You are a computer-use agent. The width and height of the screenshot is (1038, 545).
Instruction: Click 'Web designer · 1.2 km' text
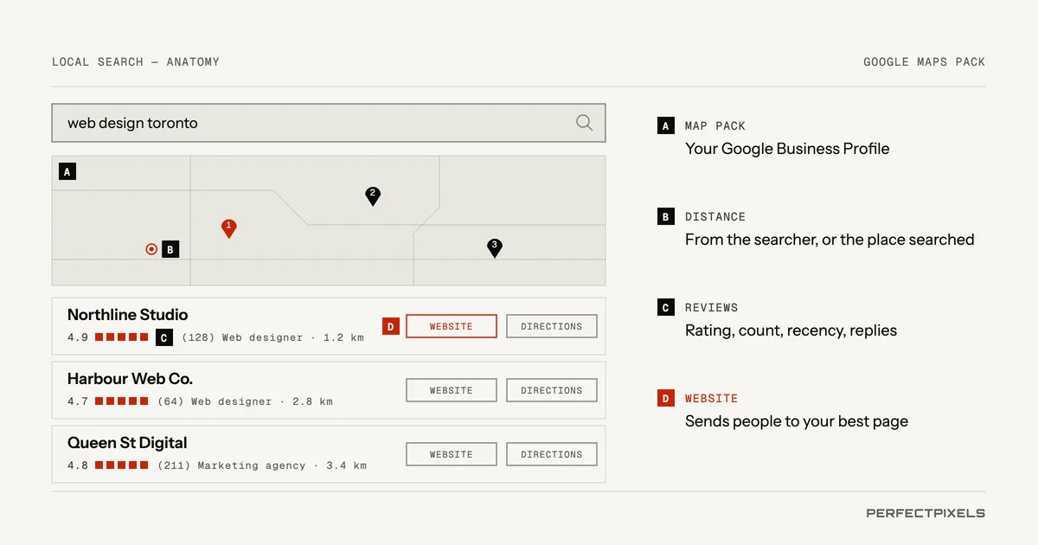point(292,337)
